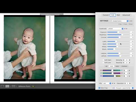Decrease BlackClip with left arrow
The height and width of the screenshot is (102, 136).
click(x=124, y=63)
